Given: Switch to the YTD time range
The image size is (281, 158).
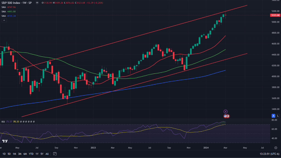Looking at the screenshot, I should coord(31,154).
